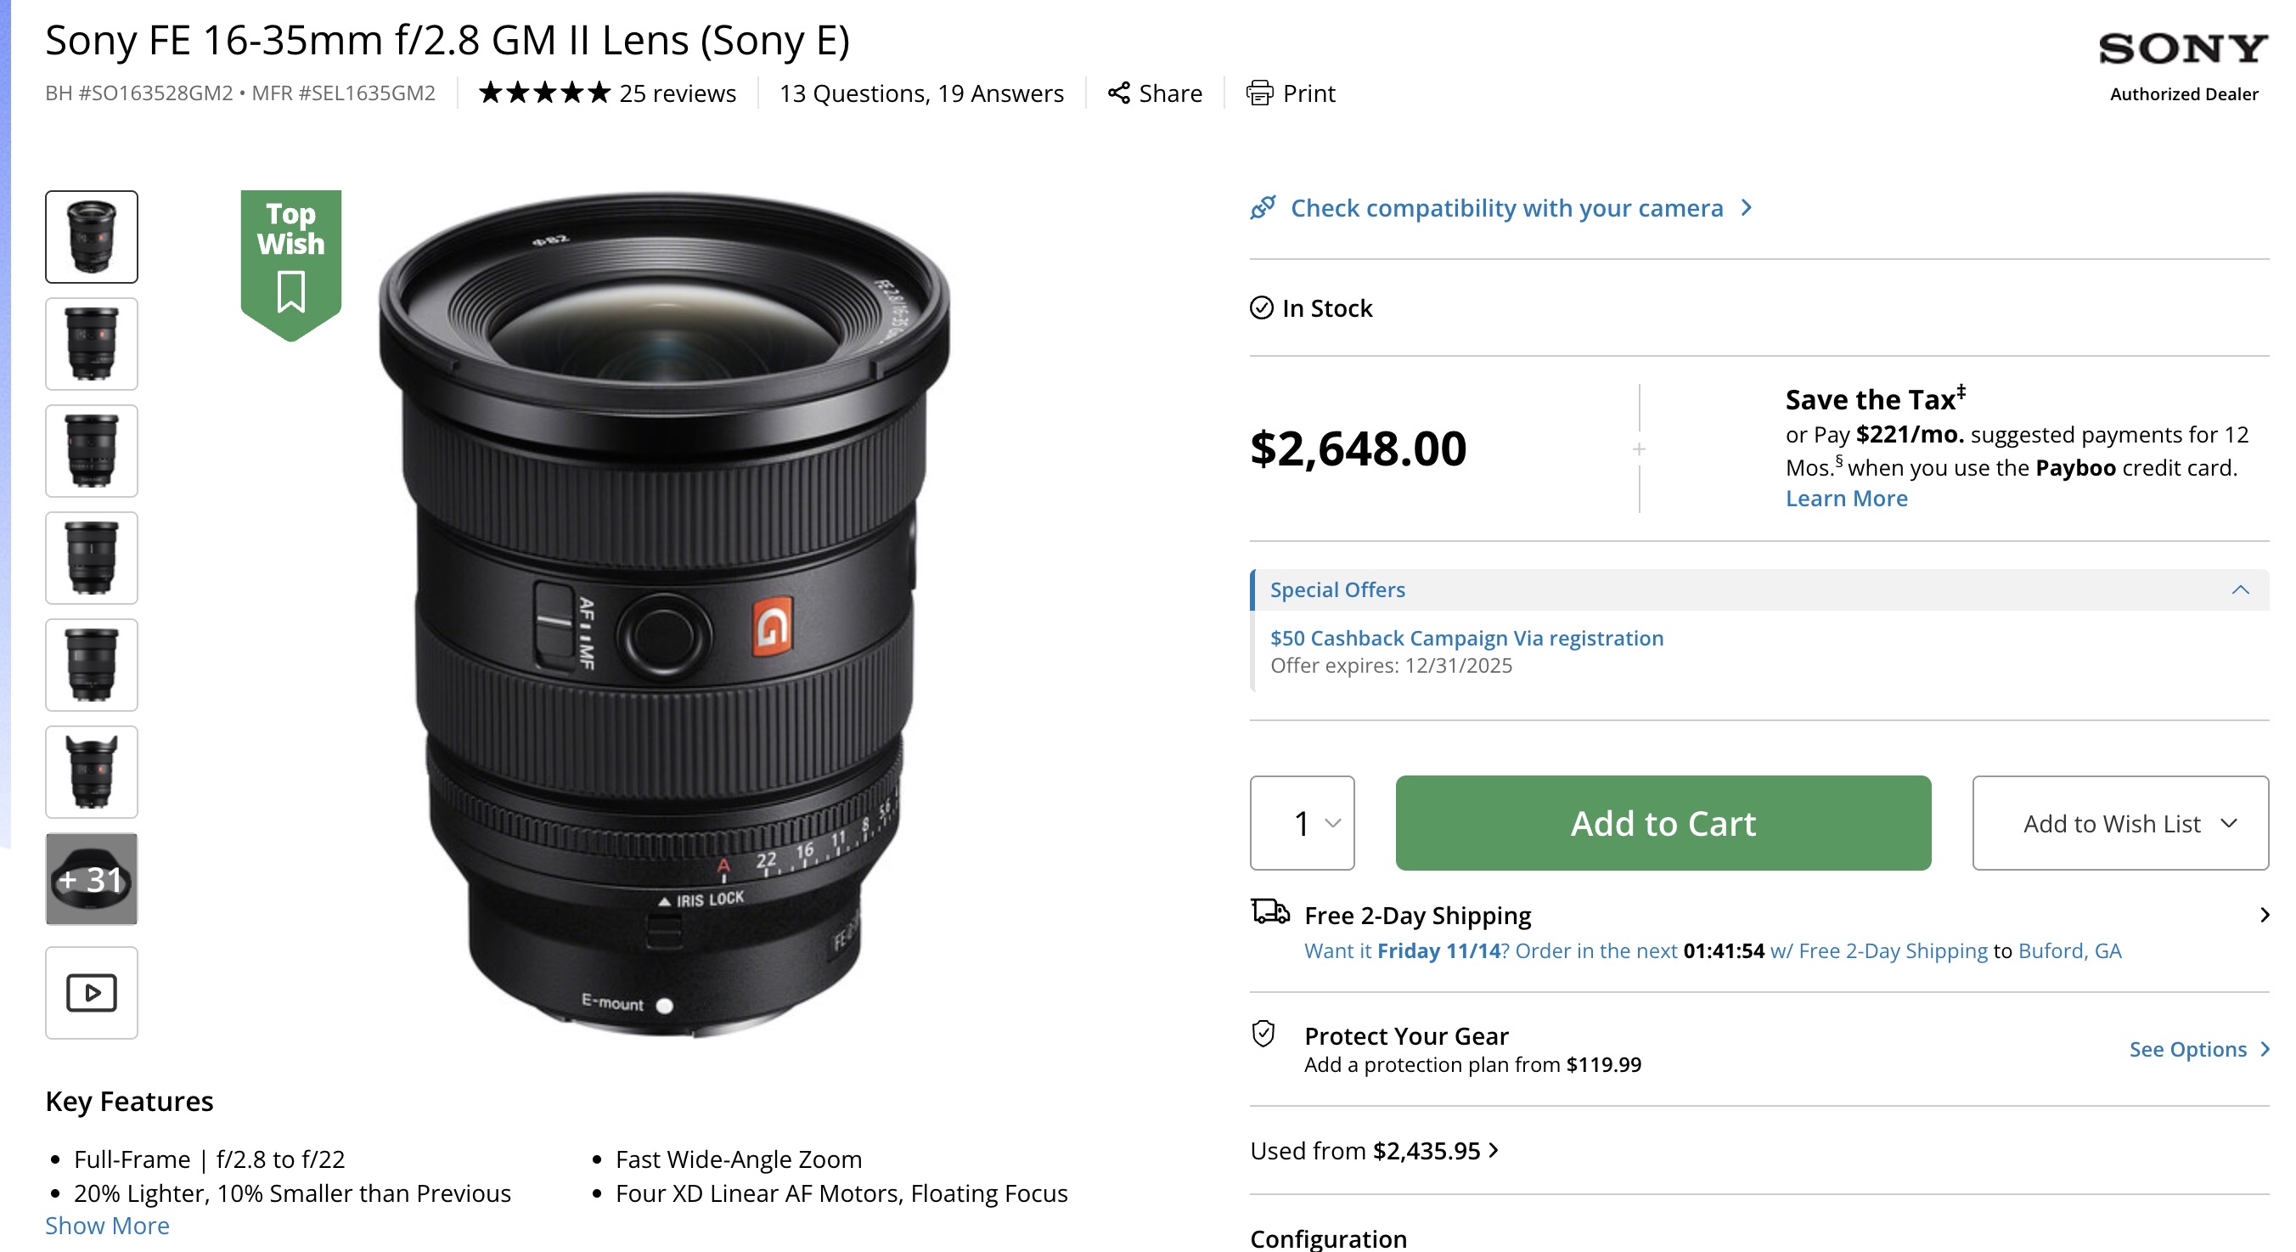Open the +31 more images thumbnail
Image resolution: width=2296 pixels, height=1252 pixels.
coord(92,878)
